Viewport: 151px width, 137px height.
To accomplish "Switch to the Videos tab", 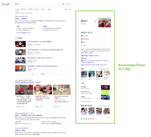I will tap(30, 9).
